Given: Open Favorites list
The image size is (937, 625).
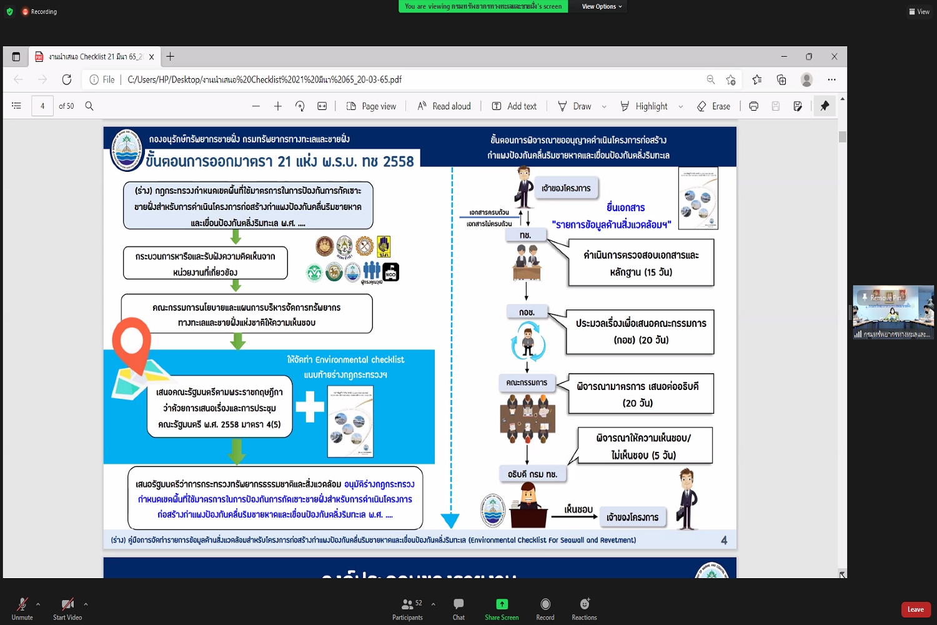Looking at the screenshot, I should (x=757, y=79).
